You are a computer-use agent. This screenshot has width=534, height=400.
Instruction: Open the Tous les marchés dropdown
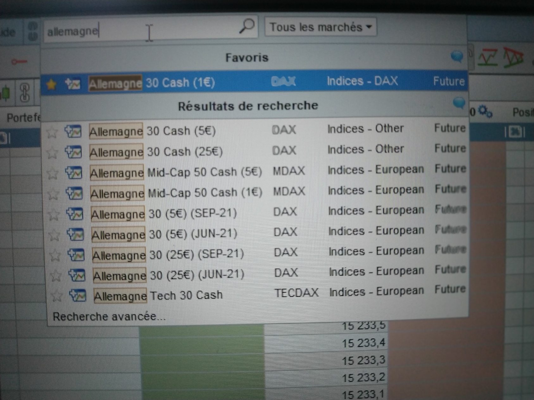click(x=321, y=27)
